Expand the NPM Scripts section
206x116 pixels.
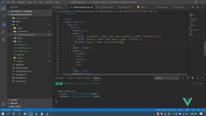(x=30, y=107)
